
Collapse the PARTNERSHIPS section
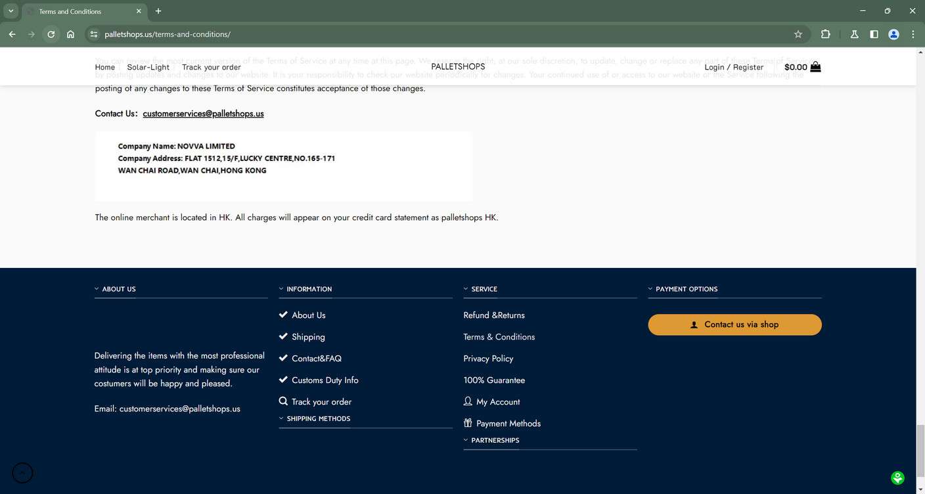coord(465,439)
